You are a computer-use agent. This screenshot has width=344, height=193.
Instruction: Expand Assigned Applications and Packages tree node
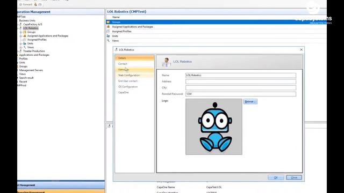pyautogui.click(x=21, y=36)
